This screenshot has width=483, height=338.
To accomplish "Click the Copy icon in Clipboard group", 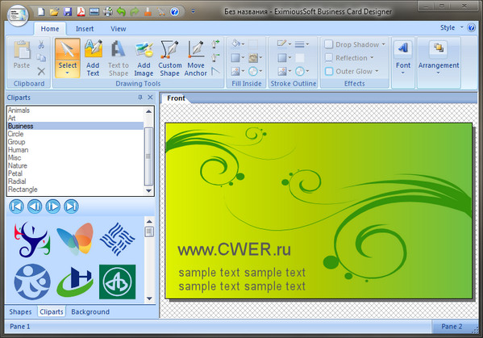I will 41,57.
